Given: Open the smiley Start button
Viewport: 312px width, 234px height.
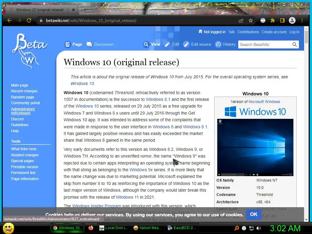Looking at the screenshot, I should click(8, 228).
